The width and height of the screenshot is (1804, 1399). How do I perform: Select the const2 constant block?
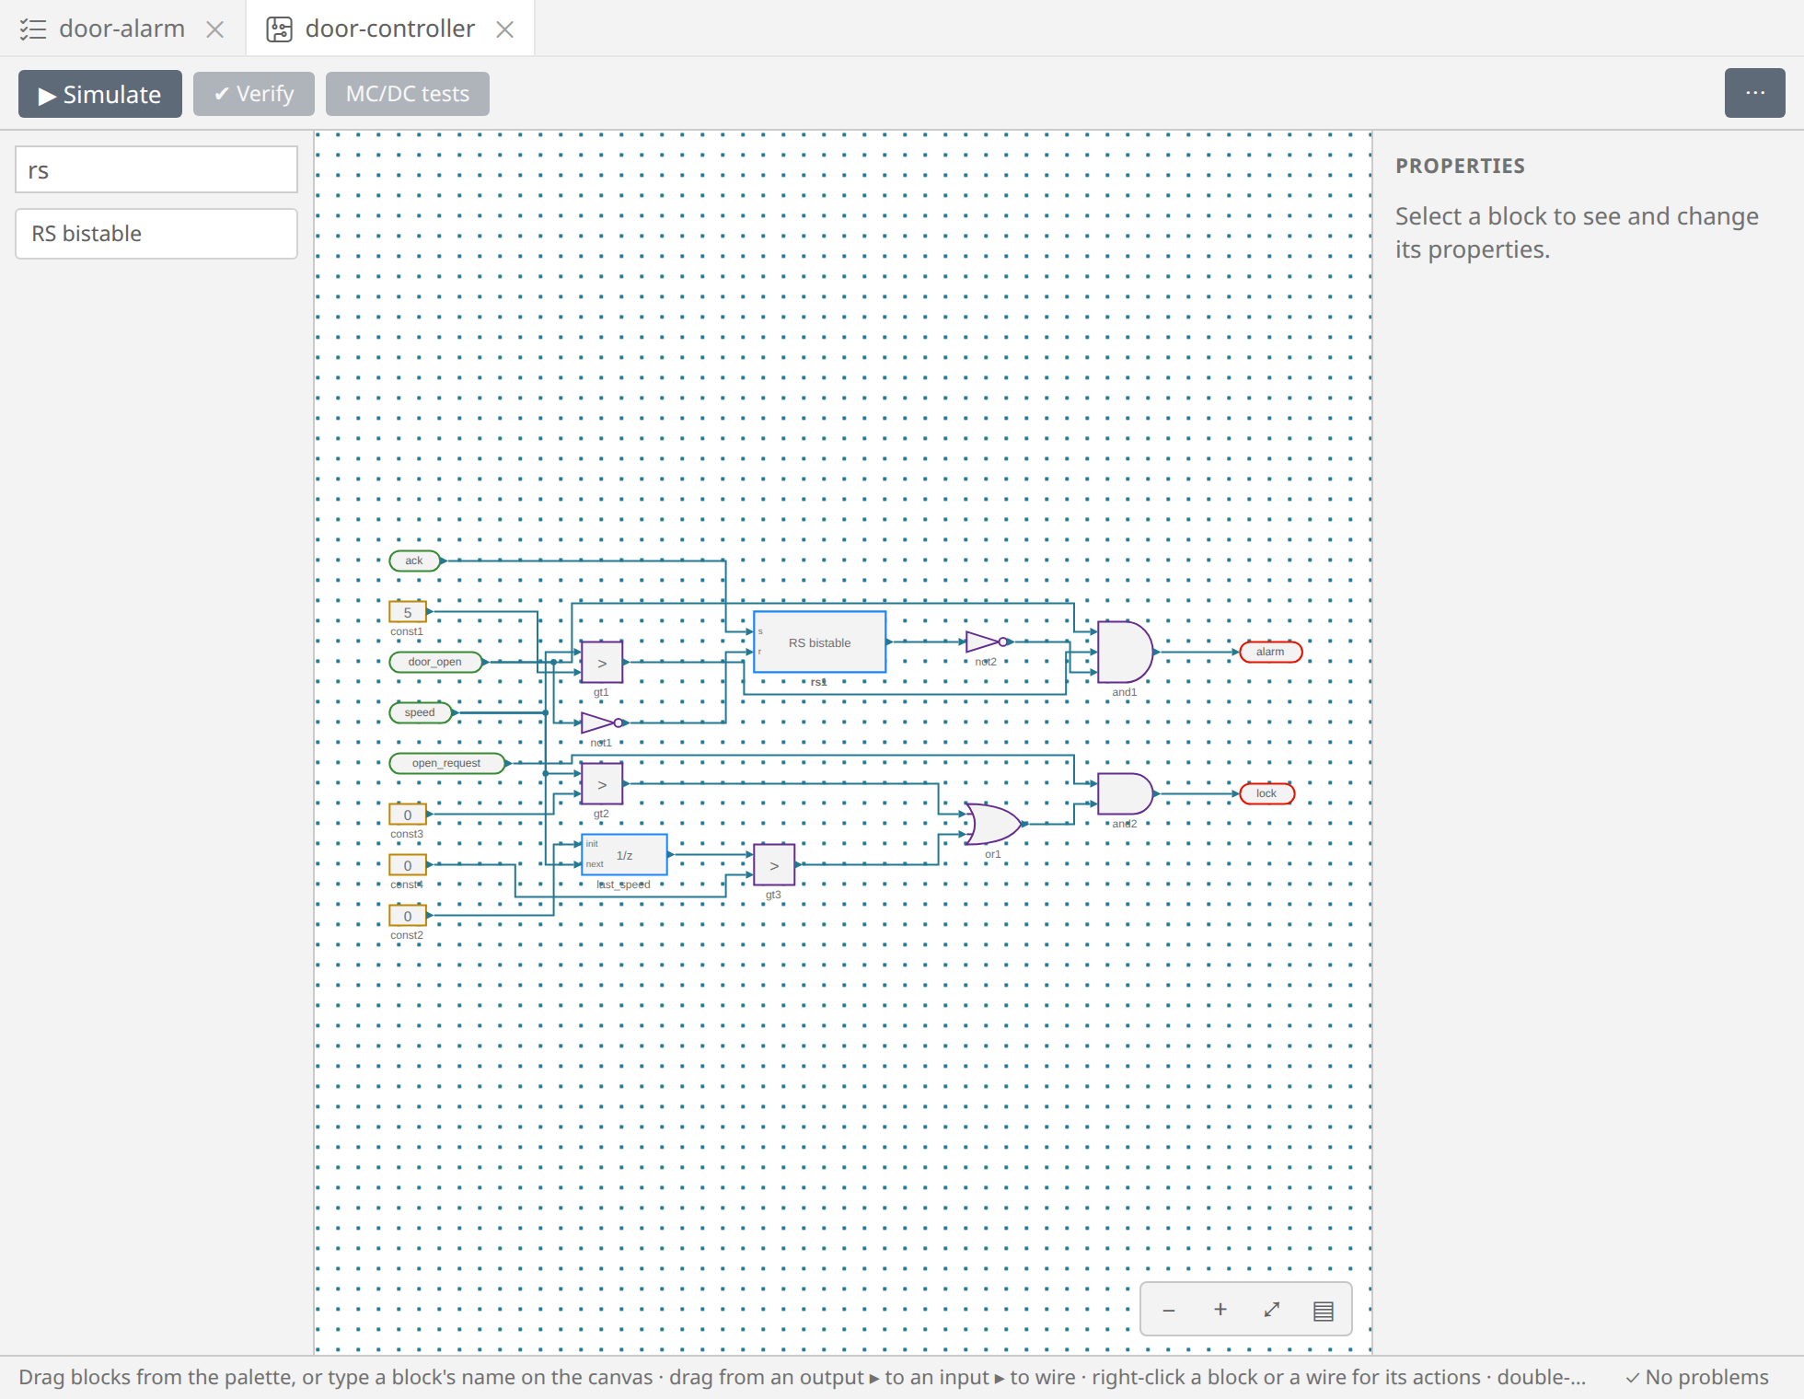408,916
